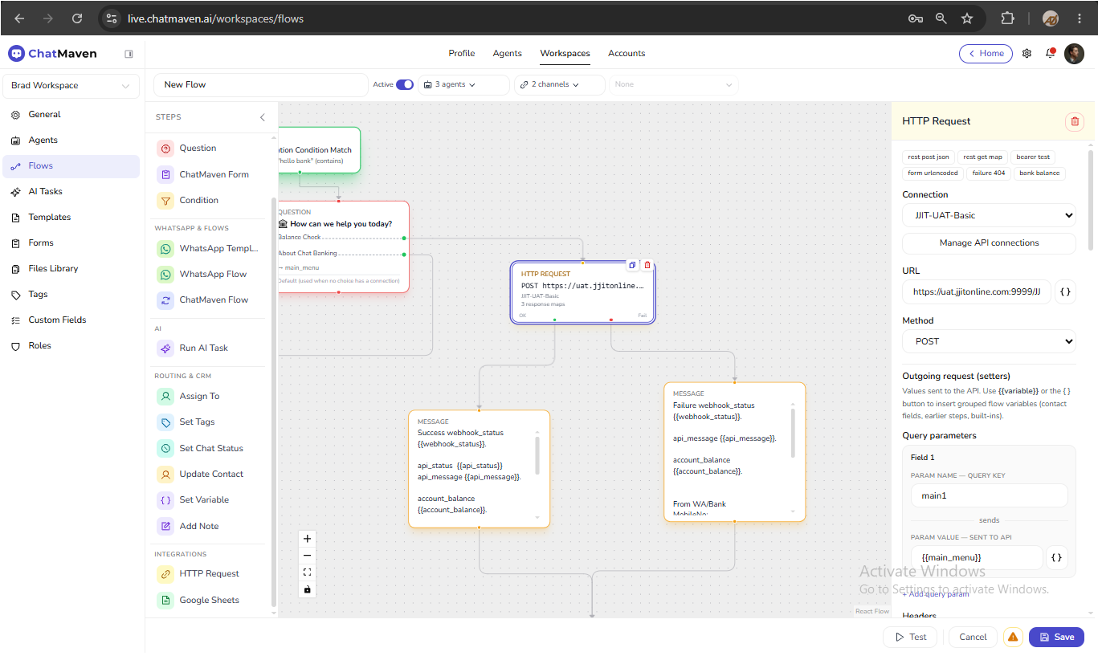
Task: Toggle the canvas interactivity lock
Action: click(x=307, y=589)
